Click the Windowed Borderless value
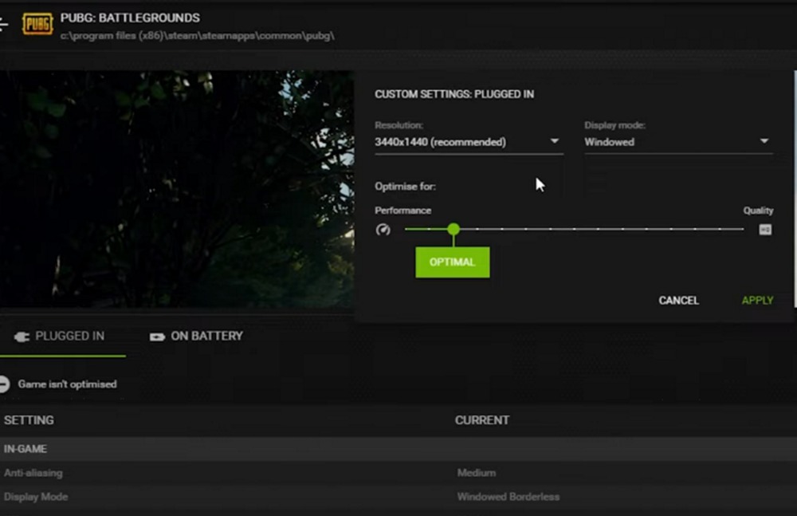Viewport: 797px width, 516px height. pos(508,497)
